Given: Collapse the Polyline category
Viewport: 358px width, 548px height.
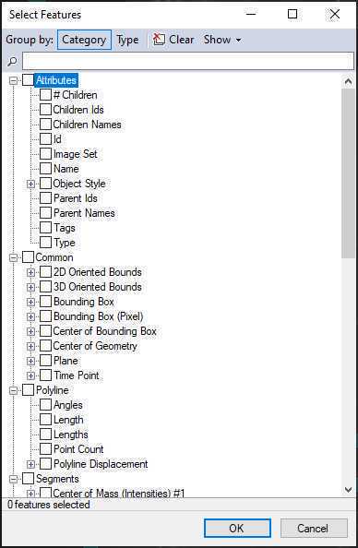Looking at the screenshot, I should tap(13, 390).
